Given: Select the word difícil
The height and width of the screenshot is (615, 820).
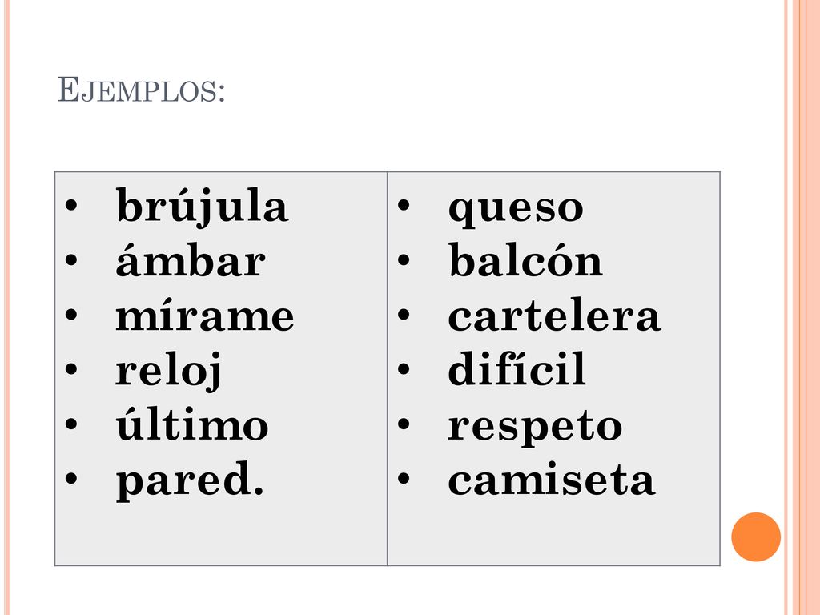Looking at the screenshot, I should [x=517, y=368].
